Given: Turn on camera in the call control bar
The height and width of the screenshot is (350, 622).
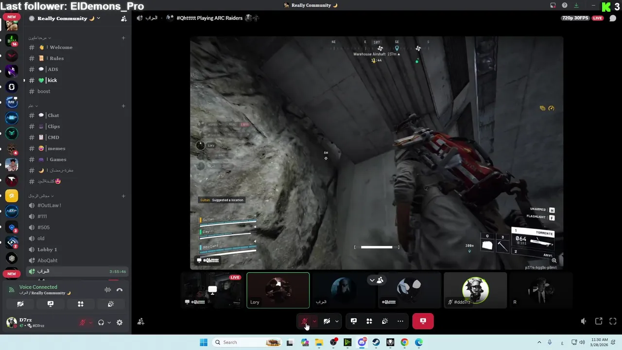Looking at the screenshot, I should click(327, 321).
